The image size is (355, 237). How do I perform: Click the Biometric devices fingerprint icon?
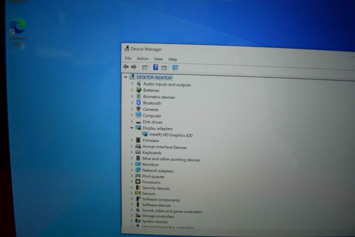(138, 96)
